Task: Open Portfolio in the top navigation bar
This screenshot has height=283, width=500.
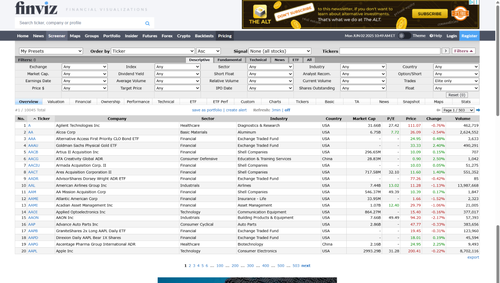Action: point(112,36)
